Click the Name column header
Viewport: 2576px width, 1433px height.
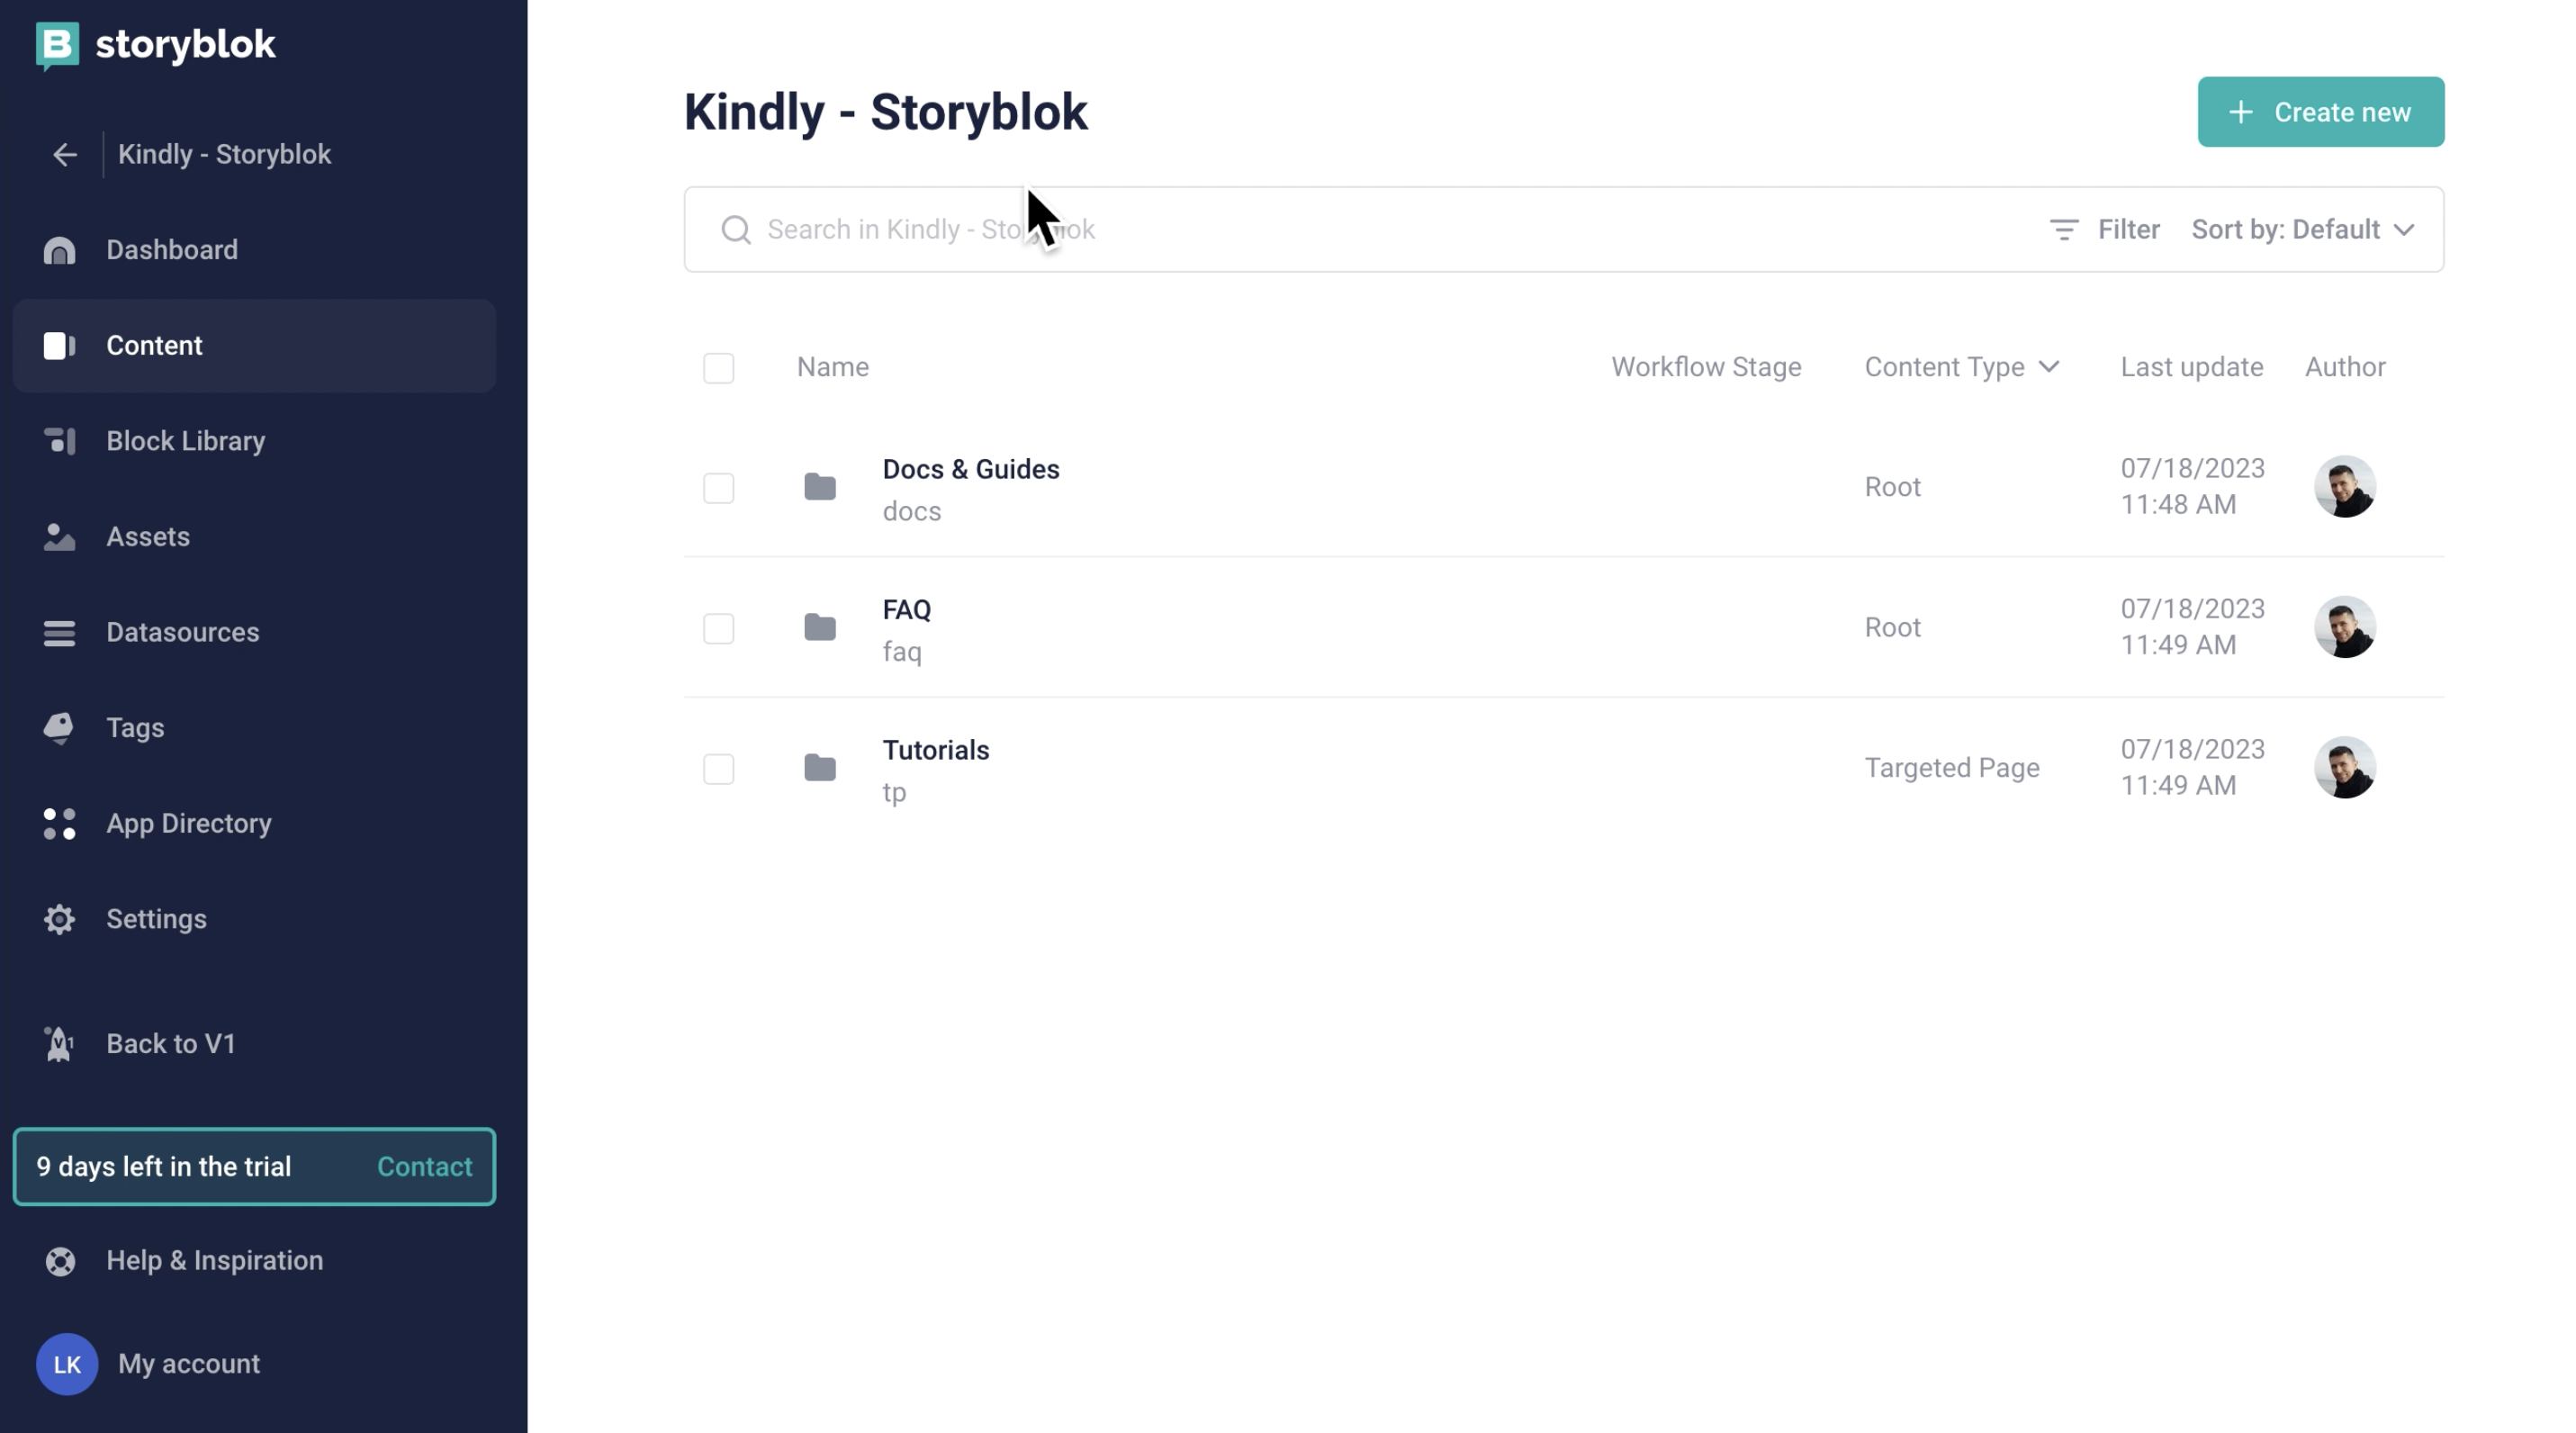[832, 367]
